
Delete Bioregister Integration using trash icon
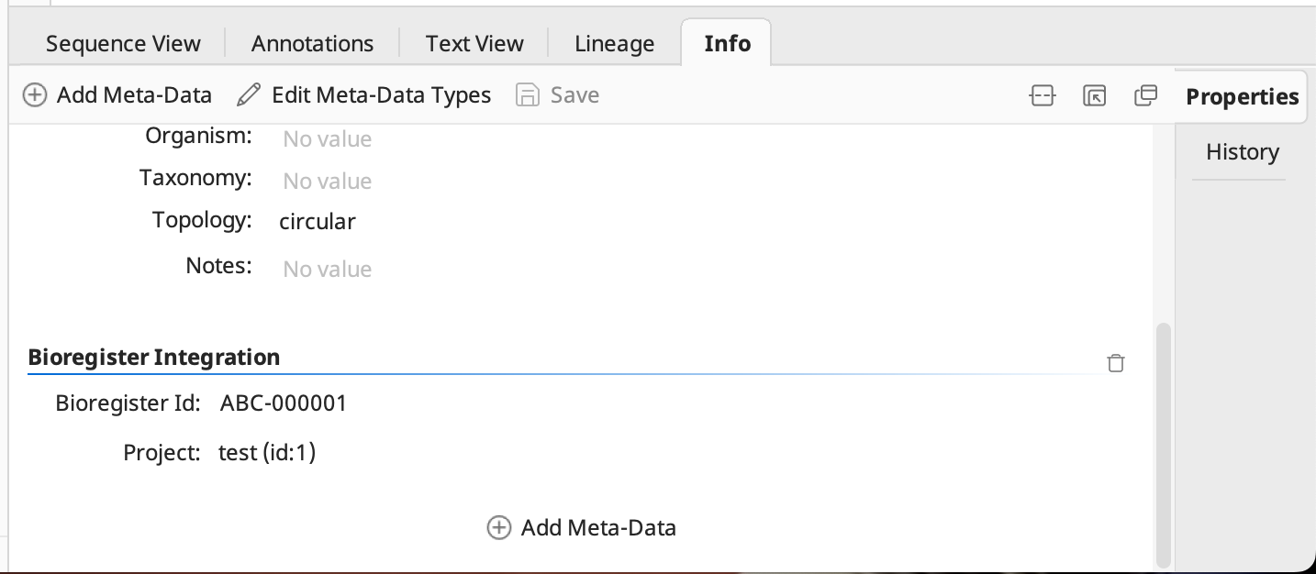pos(1116,363)
